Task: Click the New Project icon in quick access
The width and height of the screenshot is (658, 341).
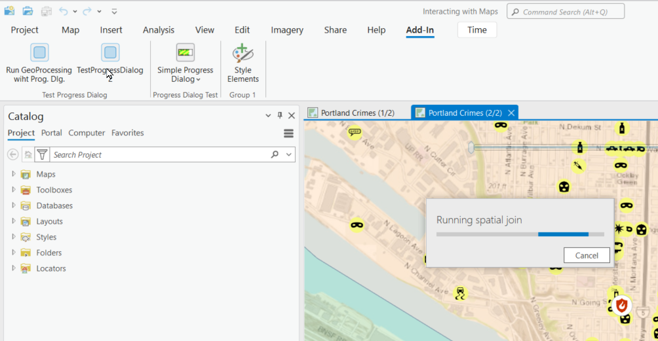Action: click(9, 11)
